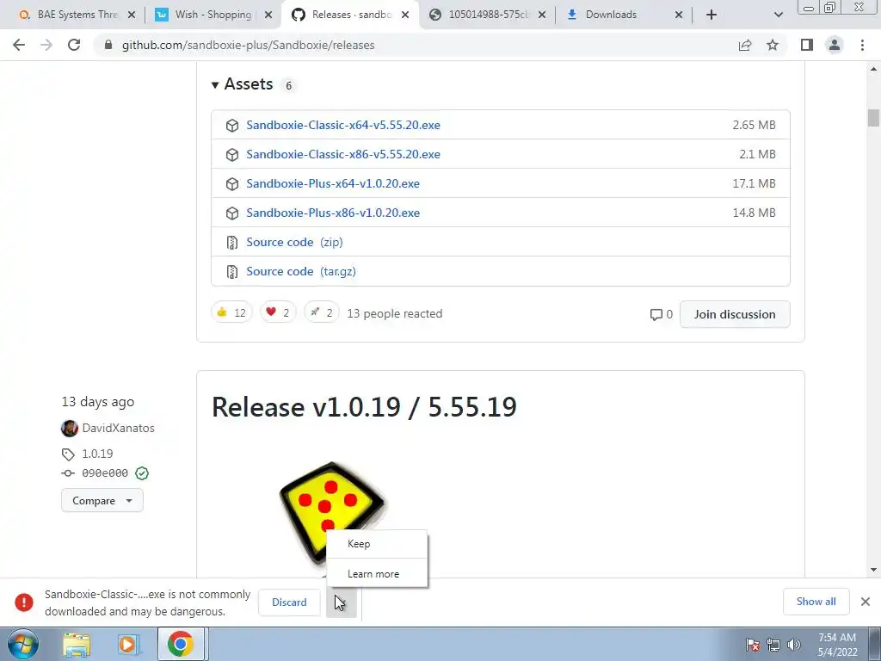
Task: Open the 1.0.19 tag link
Action: 97,454
